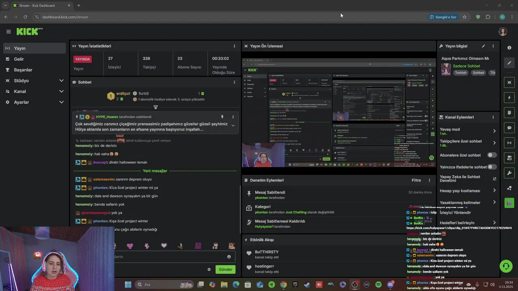Image resolution: width=518 pixels, height=291 pixels.
Task: Open Takipçilere özel sohbet options arrow
Action: pyautogui.click(x=494, y=143)
